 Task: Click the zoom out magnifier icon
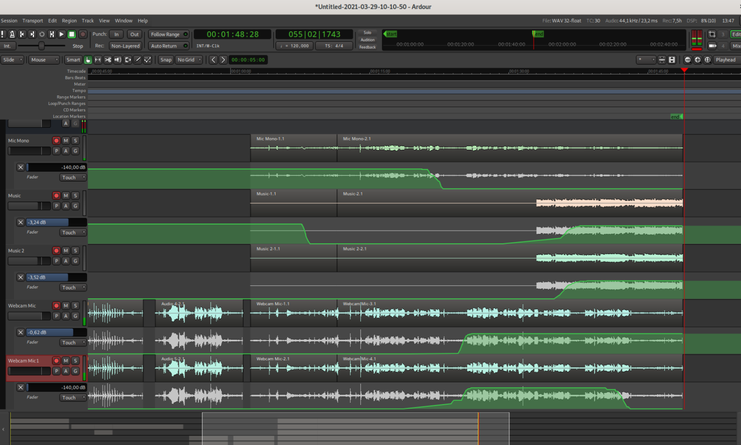688,60
